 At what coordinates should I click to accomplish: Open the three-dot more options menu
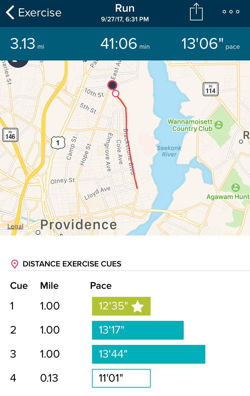point(231,12)
